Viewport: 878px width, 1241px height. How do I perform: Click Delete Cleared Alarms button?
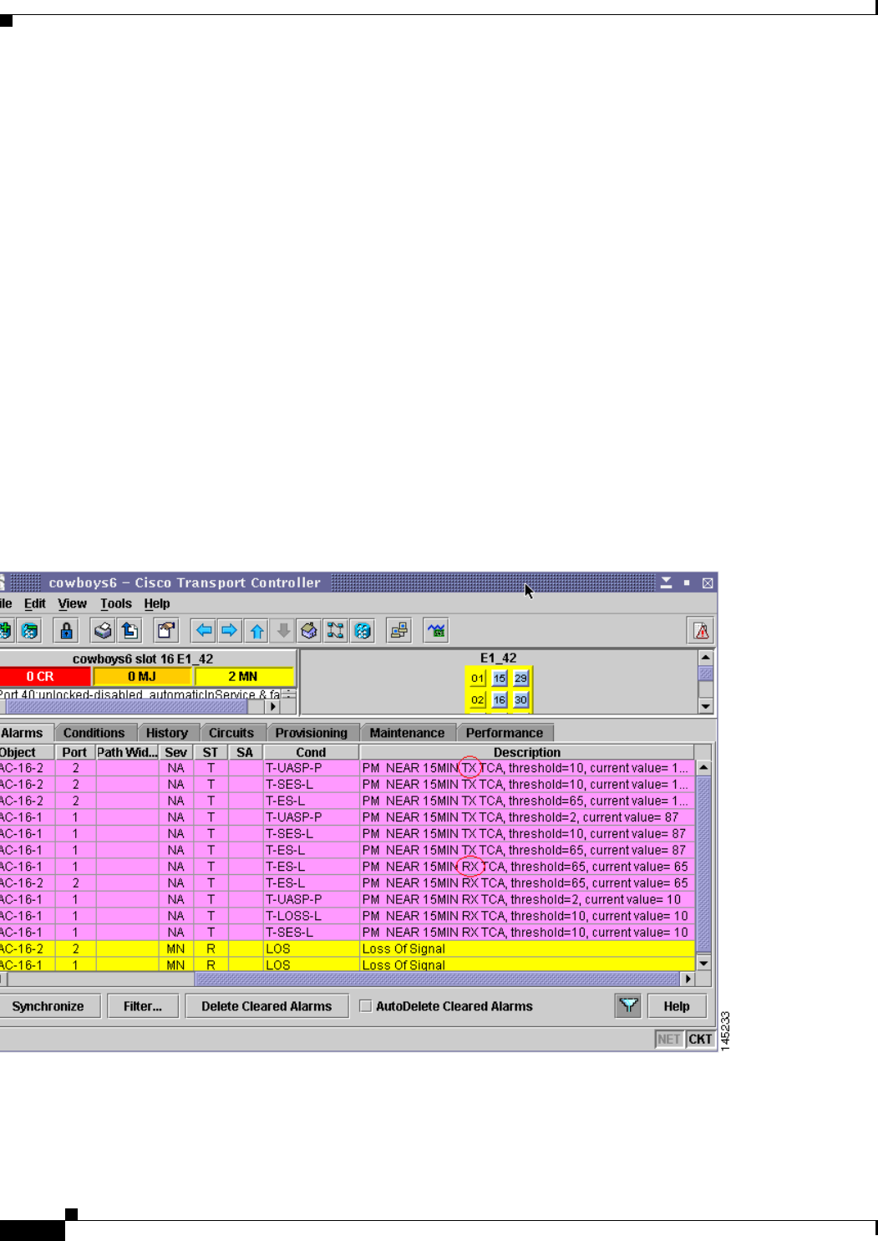tap(266, 1006)
